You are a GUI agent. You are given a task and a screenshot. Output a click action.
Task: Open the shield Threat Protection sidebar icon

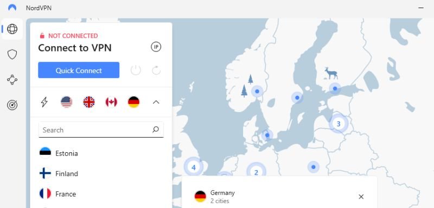(12, 54)
